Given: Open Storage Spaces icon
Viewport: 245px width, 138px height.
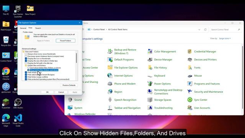Looking at the screenshot, I should tap(150, 100).
